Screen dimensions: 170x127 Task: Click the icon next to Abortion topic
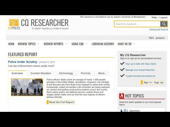click(x=124, y=110)
